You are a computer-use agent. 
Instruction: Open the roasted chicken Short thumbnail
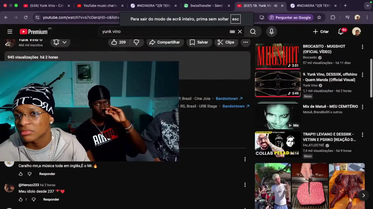coord(347,186)
